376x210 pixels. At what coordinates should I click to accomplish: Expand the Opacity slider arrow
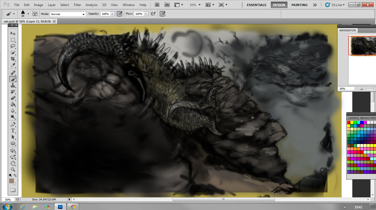(x=113, y=14)
